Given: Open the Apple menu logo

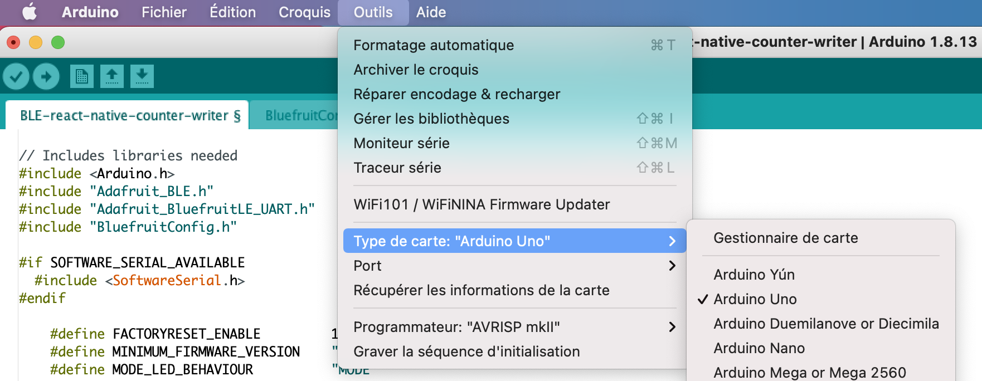Looking at the screenshot, I should point(30,12).
